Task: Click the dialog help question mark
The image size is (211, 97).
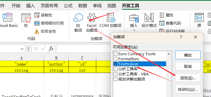Action: tap(181, 37)
